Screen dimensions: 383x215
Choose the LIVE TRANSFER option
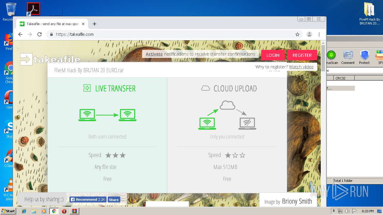pos(110,88)
